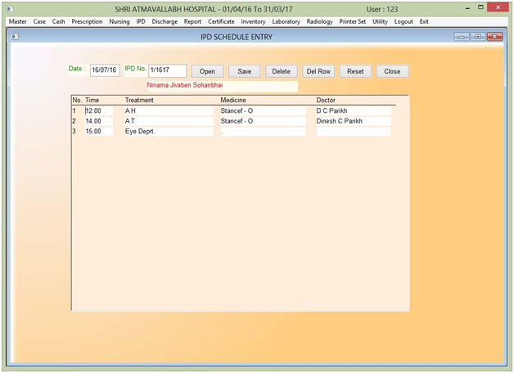Click the Delete button

pyautogui.click(x=281, y=71)
